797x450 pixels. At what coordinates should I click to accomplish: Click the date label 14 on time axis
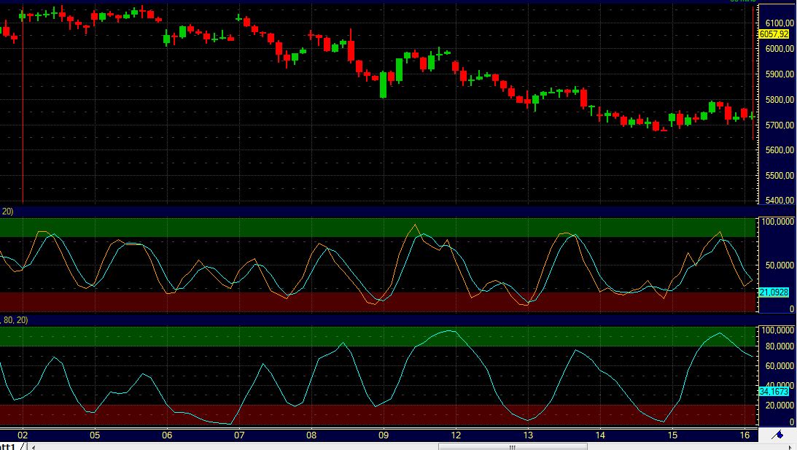click(600, 435)
